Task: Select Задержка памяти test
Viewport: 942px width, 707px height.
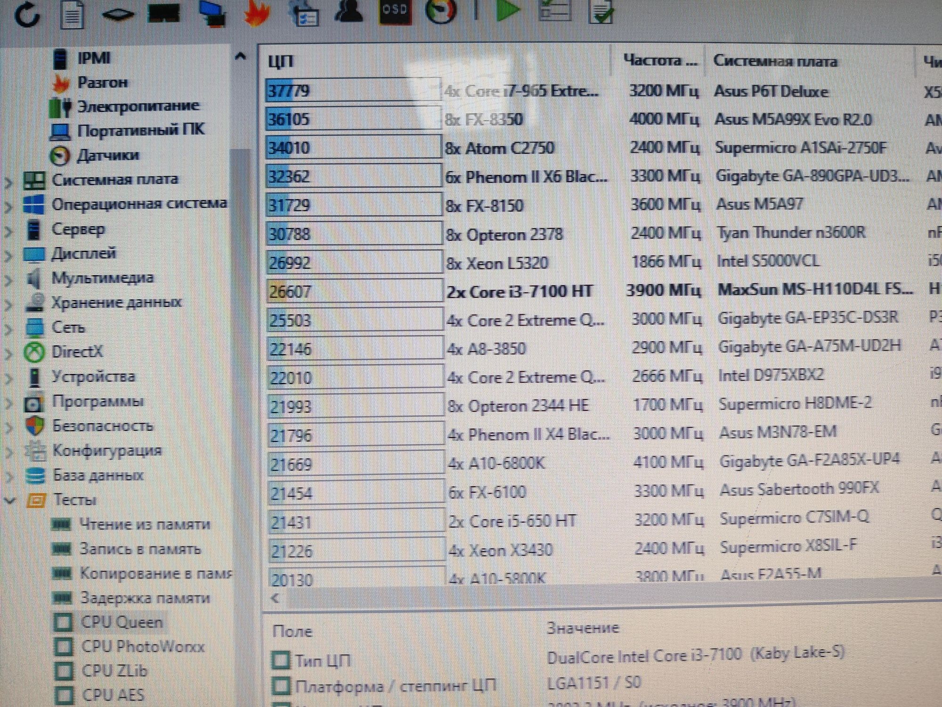Action: pyautogui.click(x=145, y=598)
